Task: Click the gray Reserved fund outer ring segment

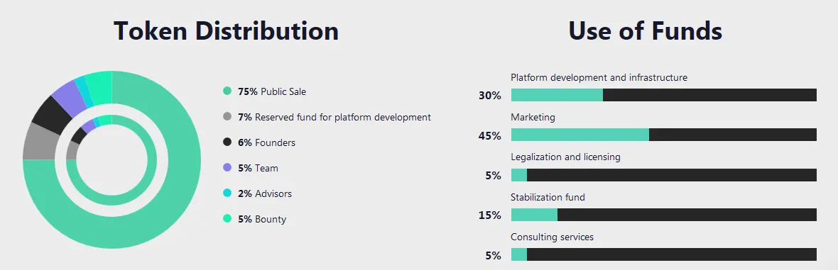Action: [38, 142]
